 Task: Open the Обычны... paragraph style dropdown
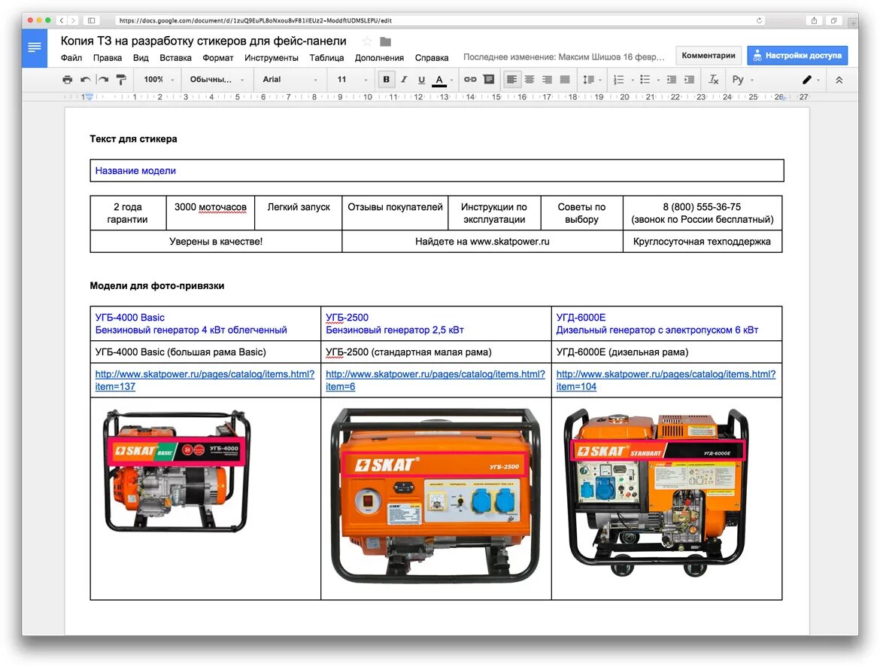click(x=217, y=80)
